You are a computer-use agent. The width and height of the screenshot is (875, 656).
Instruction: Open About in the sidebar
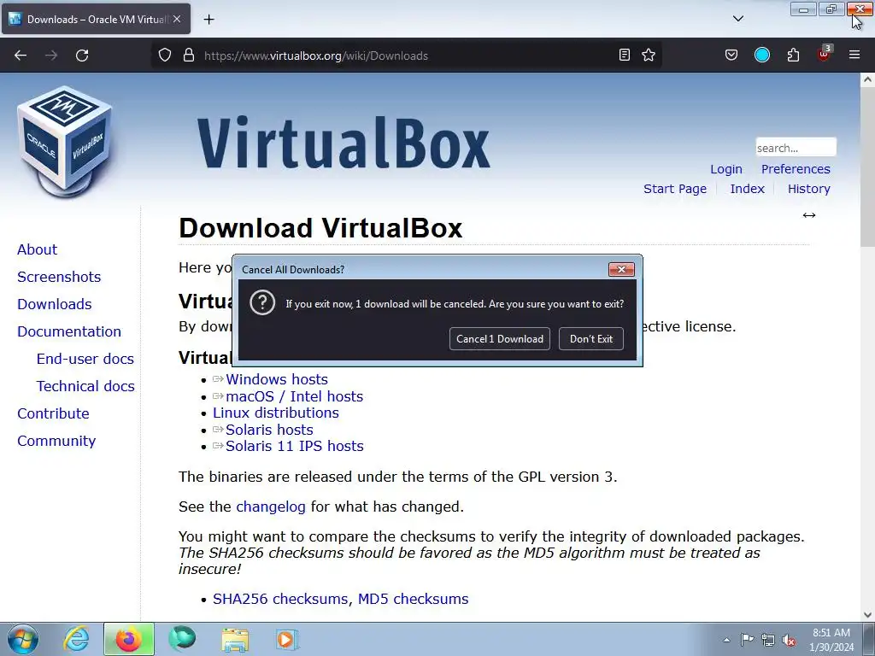click(x=37, y=249)
